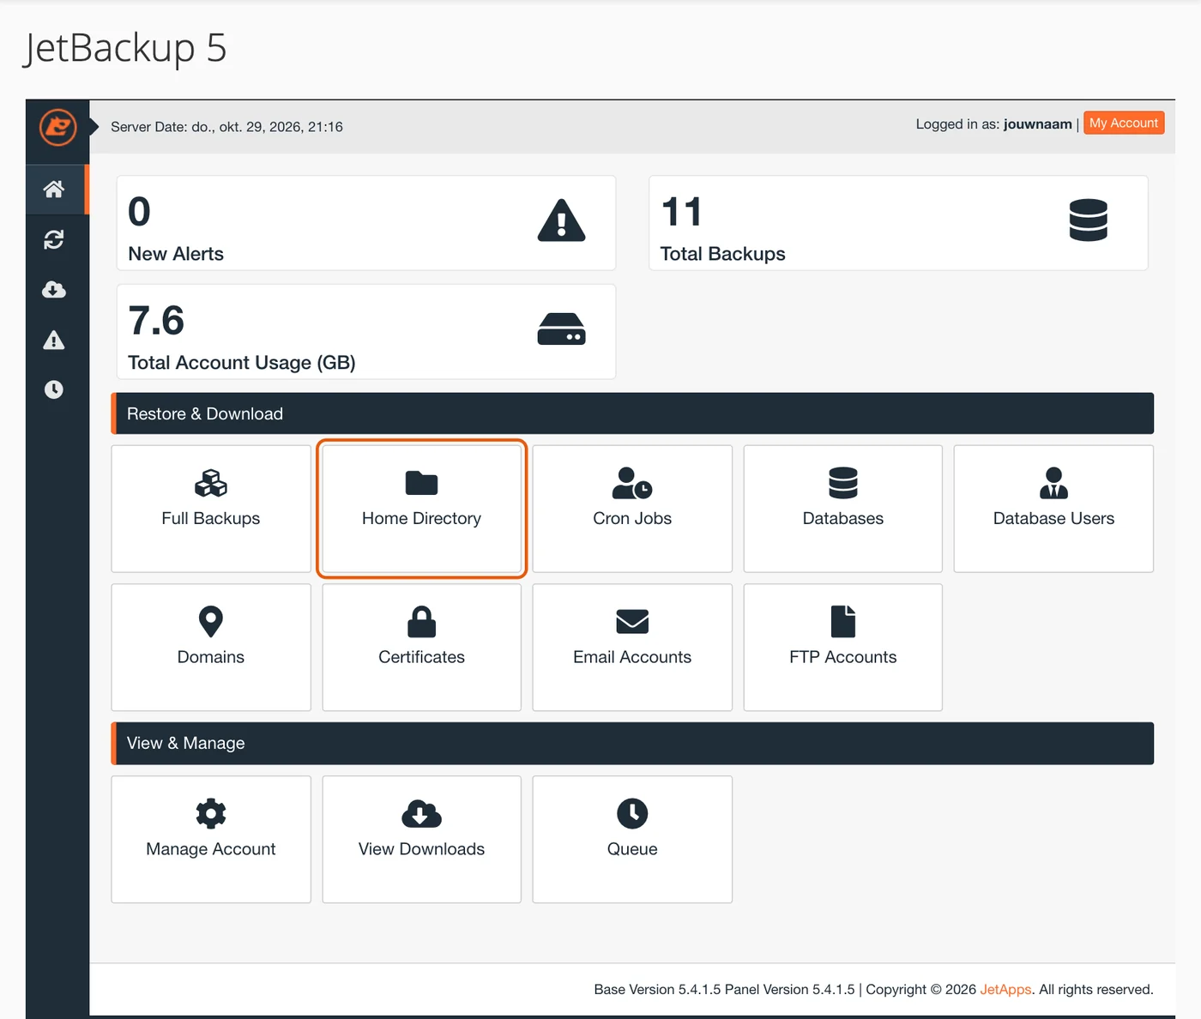Open the cloud download icon in sidebar

[x=54, y=290]
